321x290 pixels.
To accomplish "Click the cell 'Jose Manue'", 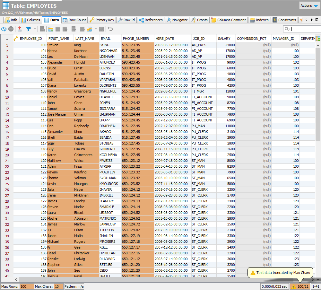I will click(60, 114).
